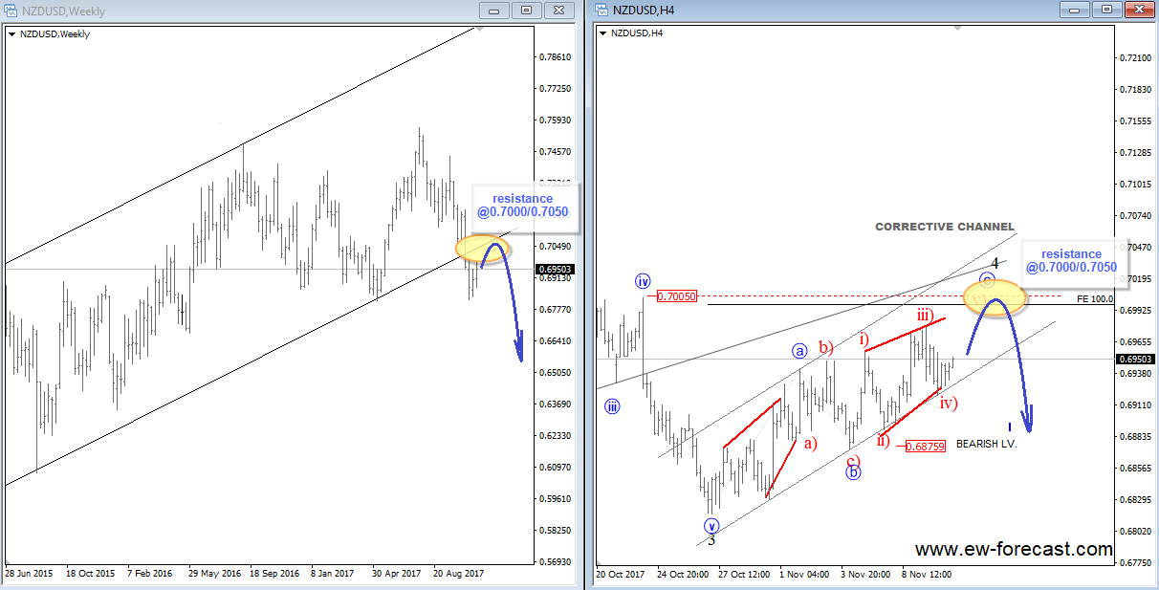Screen dimensions: 1159x590
Task: Click the resistance text box on Weekly chart
Action: (x=522, y=205)
